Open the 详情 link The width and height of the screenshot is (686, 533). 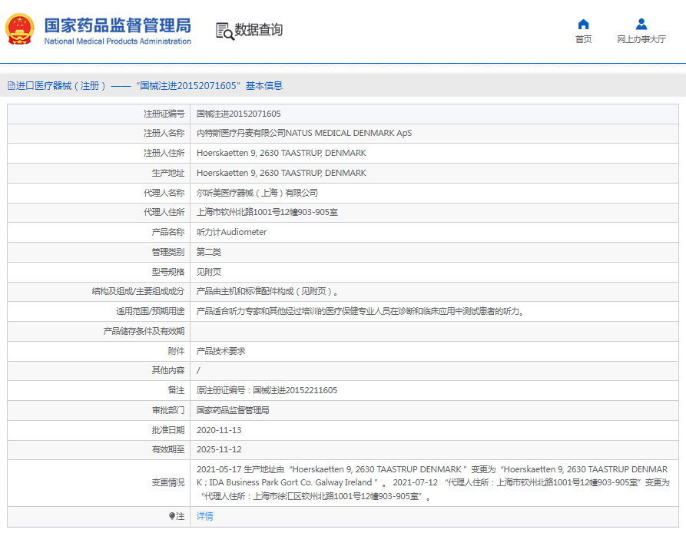[x=205, y=516]
